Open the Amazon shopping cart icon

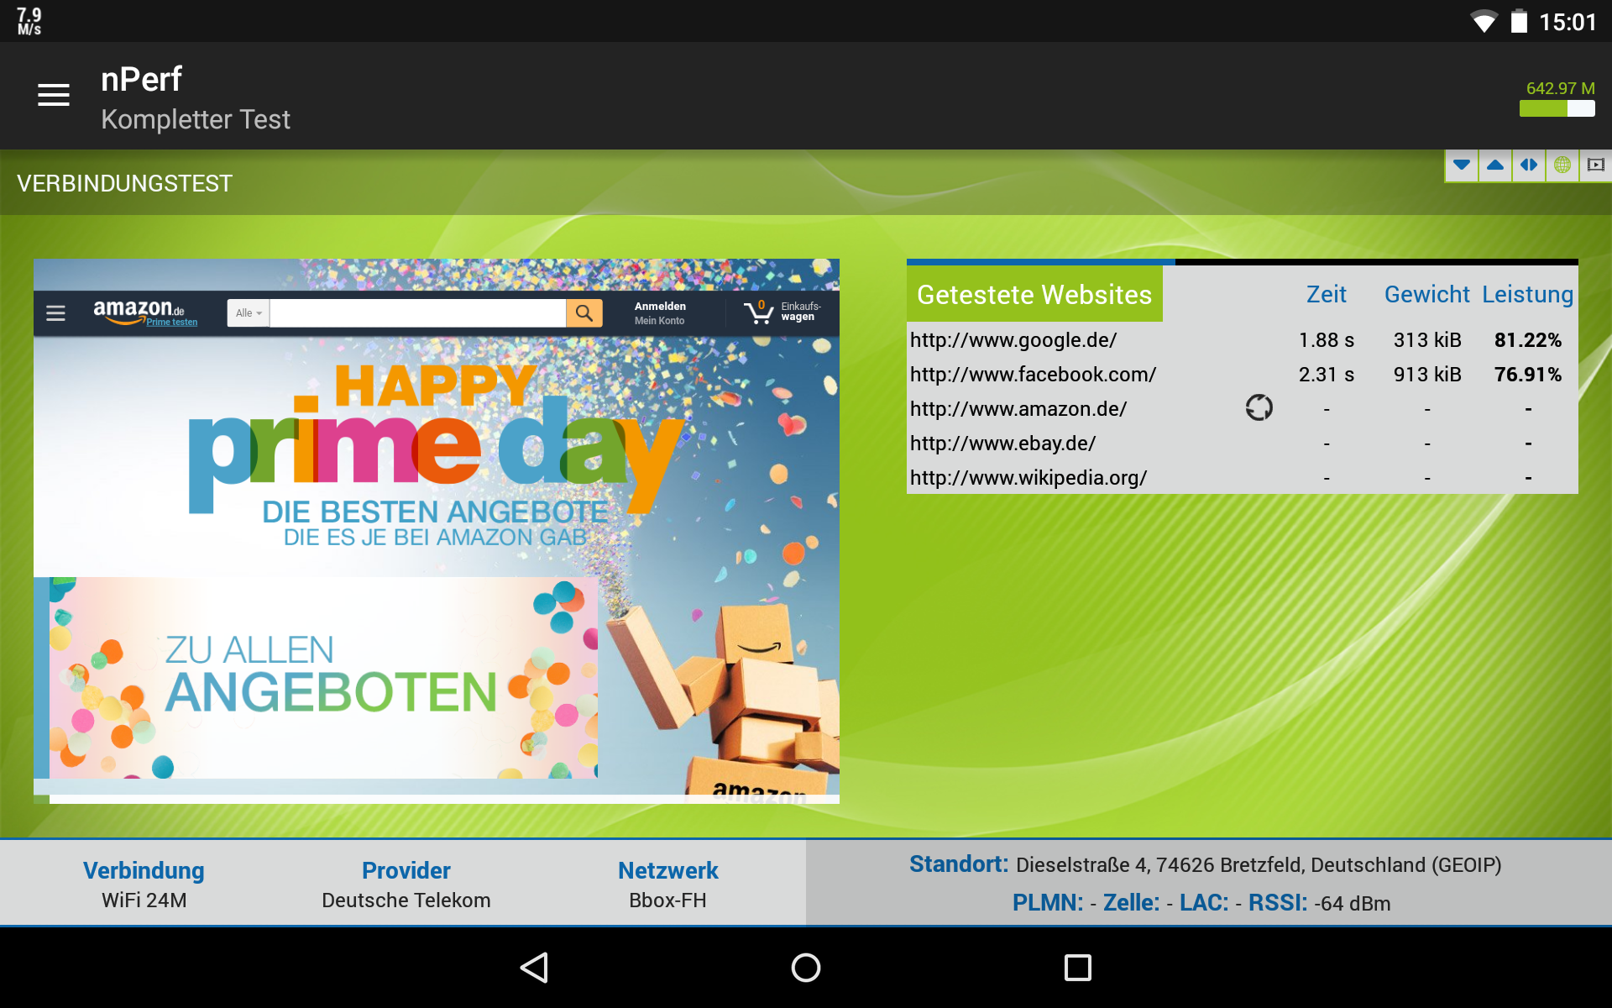[759, 312]
